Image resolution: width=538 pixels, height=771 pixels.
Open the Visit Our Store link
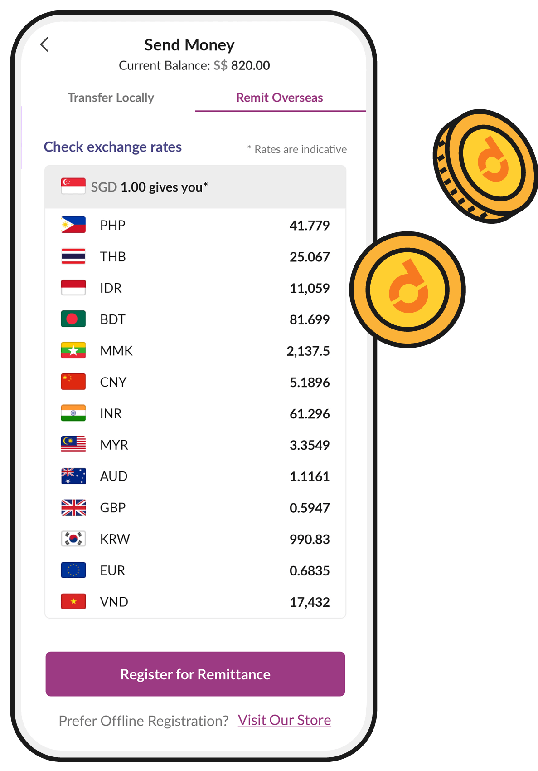[x=284, y=720]
